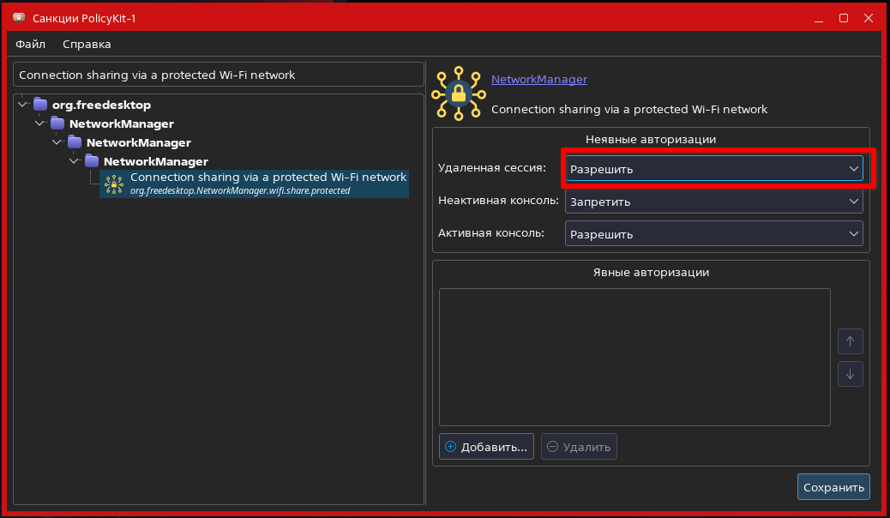Viewport: 890px width, 518px height.
Task: Open the NetworkManager hyperlink
Action: pyautogui.click(x=539, y=80)
